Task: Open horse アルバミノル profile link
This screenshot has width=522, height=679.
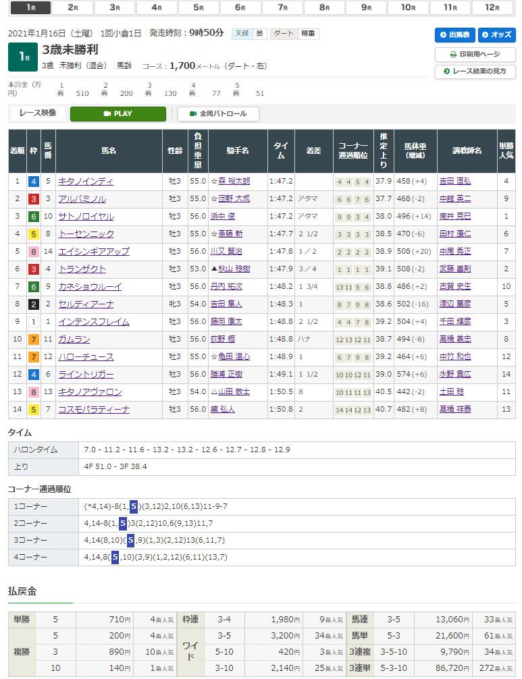Action: 82,199
